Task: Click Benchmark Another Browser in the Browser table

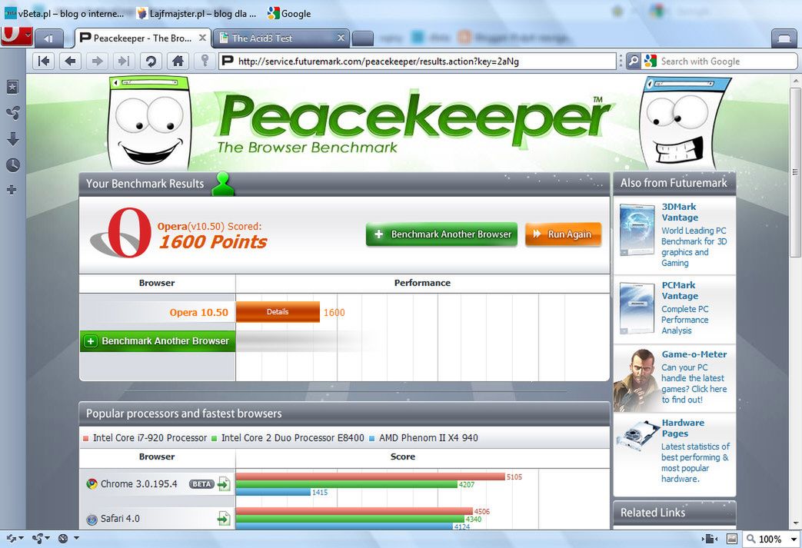Action: coord(158,341)
